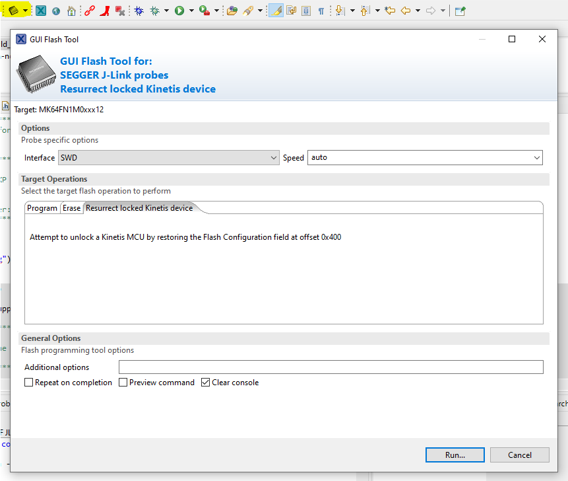Click the Target: MK64FN1M0xxx12 text
568x481 pixels.
pyautogui.click(x=59, y=110)
